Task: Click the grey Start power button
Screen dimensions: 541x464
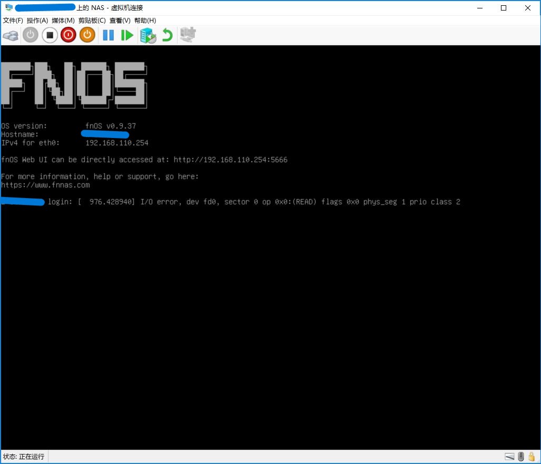Action: (x=31, y=35)
